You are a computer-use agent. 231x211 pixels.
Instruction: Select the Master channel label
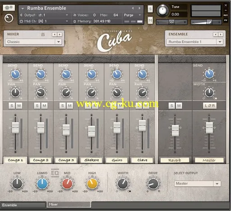coord(209,160)
